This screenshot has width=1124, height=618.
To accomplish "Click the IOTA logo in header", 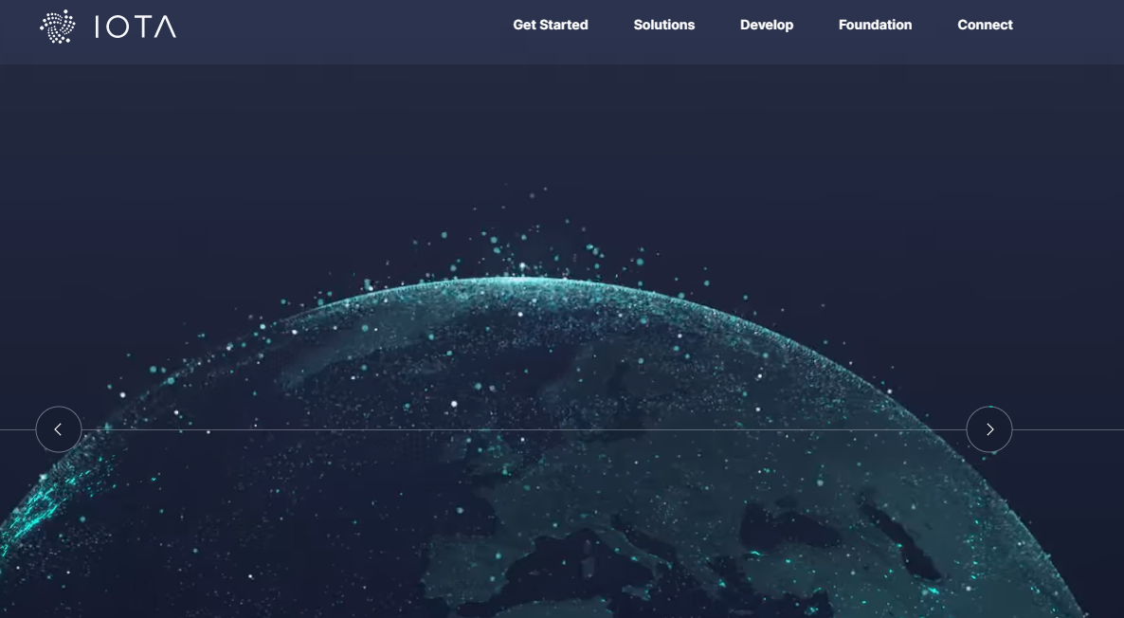I will (107, 27).
